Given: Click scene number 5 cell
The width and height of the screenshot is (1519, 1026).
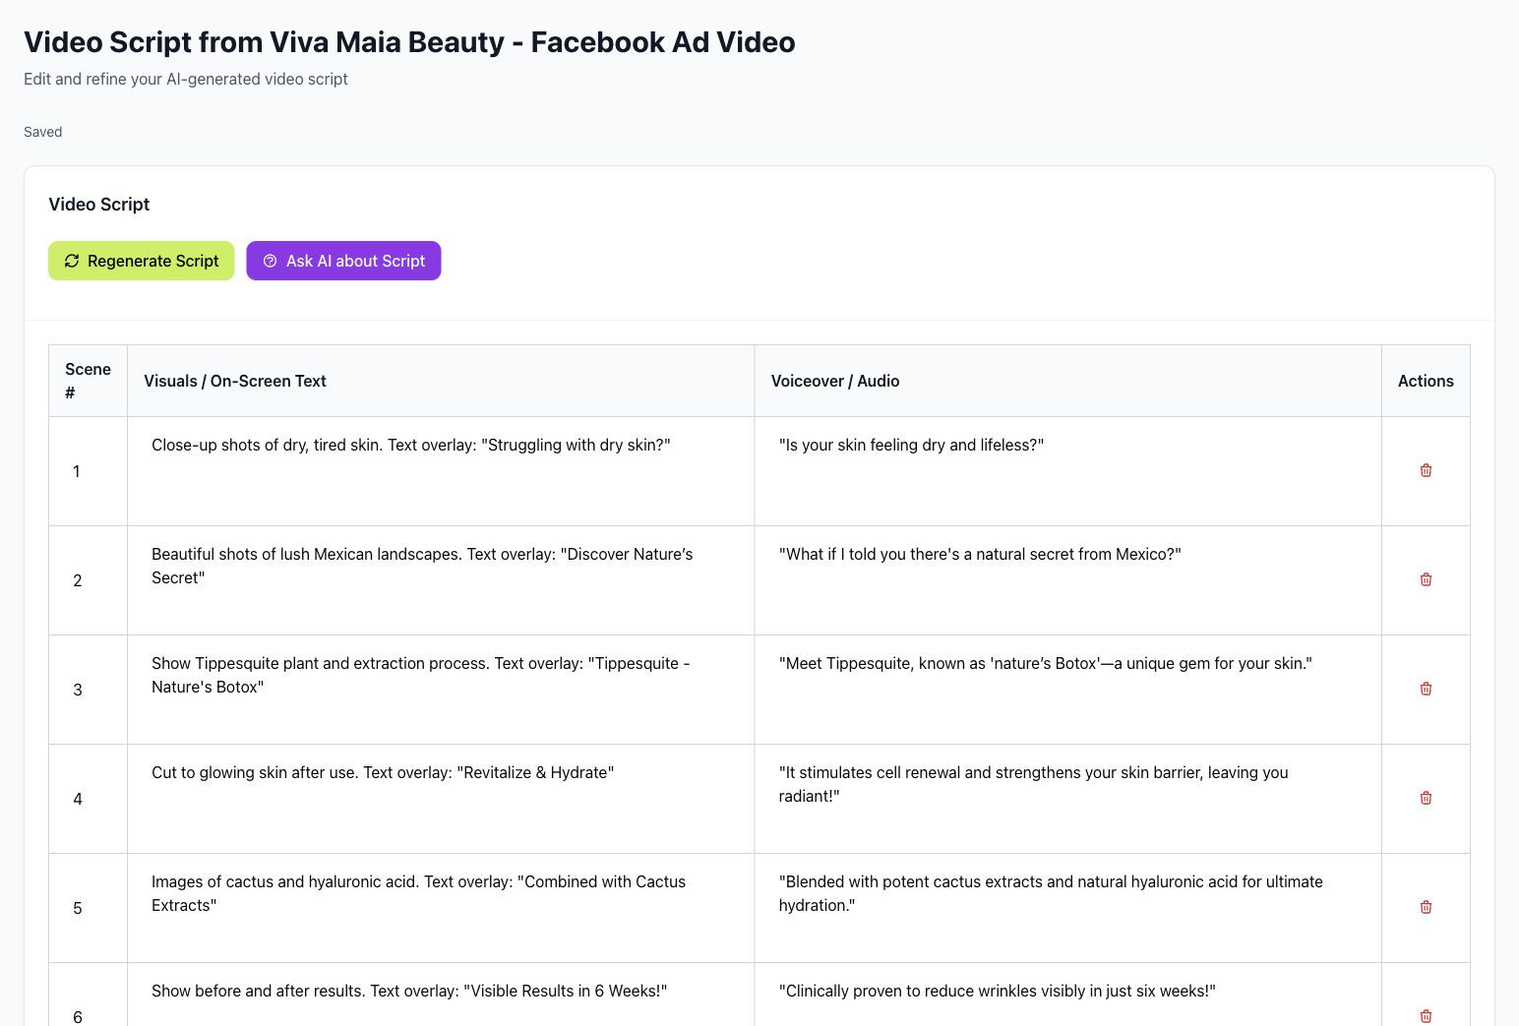Looking at the screenshot, I should tap(89, 908).
